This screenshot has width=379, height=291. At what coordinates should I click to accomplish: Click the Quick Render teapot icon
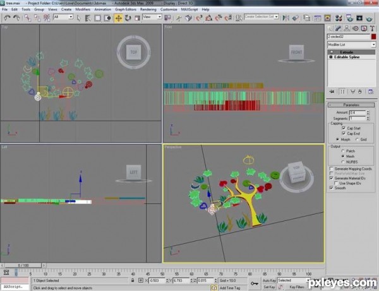click(369, 18)
